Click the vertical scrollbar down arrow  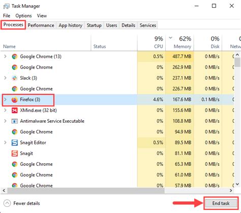(237, 184)
